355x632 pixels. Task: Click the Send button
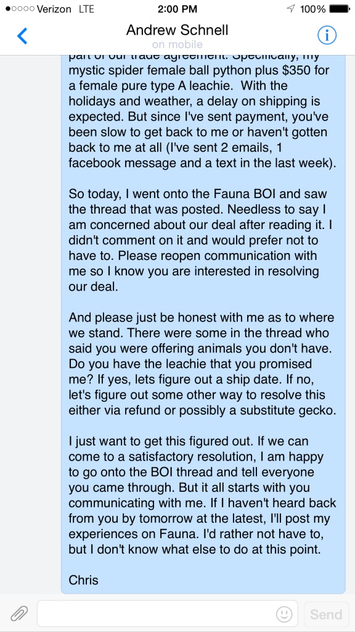click(326, 614)
